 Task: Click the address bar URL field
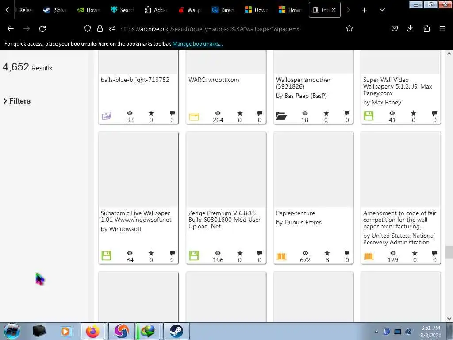(x=210, y=29)
